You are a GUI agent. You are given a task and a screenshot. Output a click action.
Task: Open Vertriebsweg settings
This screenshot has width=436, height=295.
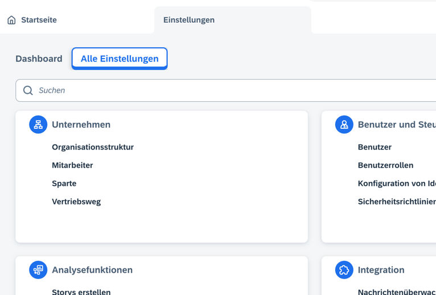(x=76, y=202)
